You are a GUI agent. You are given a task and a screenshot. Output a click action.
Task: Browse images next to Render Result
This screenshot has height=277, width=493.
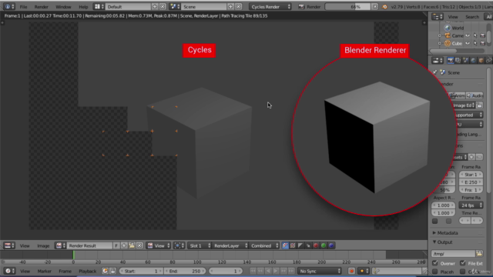[60, 245]
